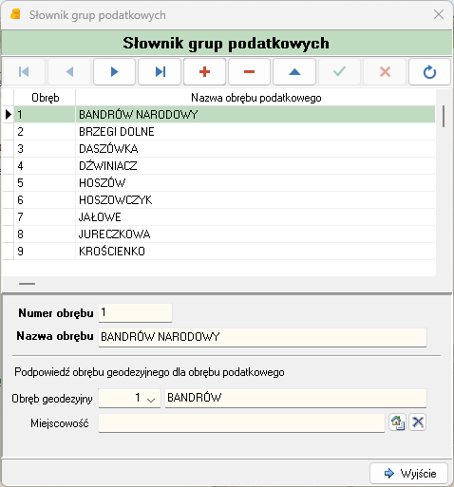Click row indicator arrow of row 1

[9, 114]
